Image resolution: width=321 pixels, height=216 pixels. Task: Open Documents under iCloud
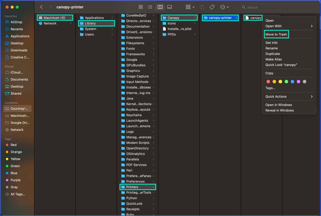click(19, 79)
